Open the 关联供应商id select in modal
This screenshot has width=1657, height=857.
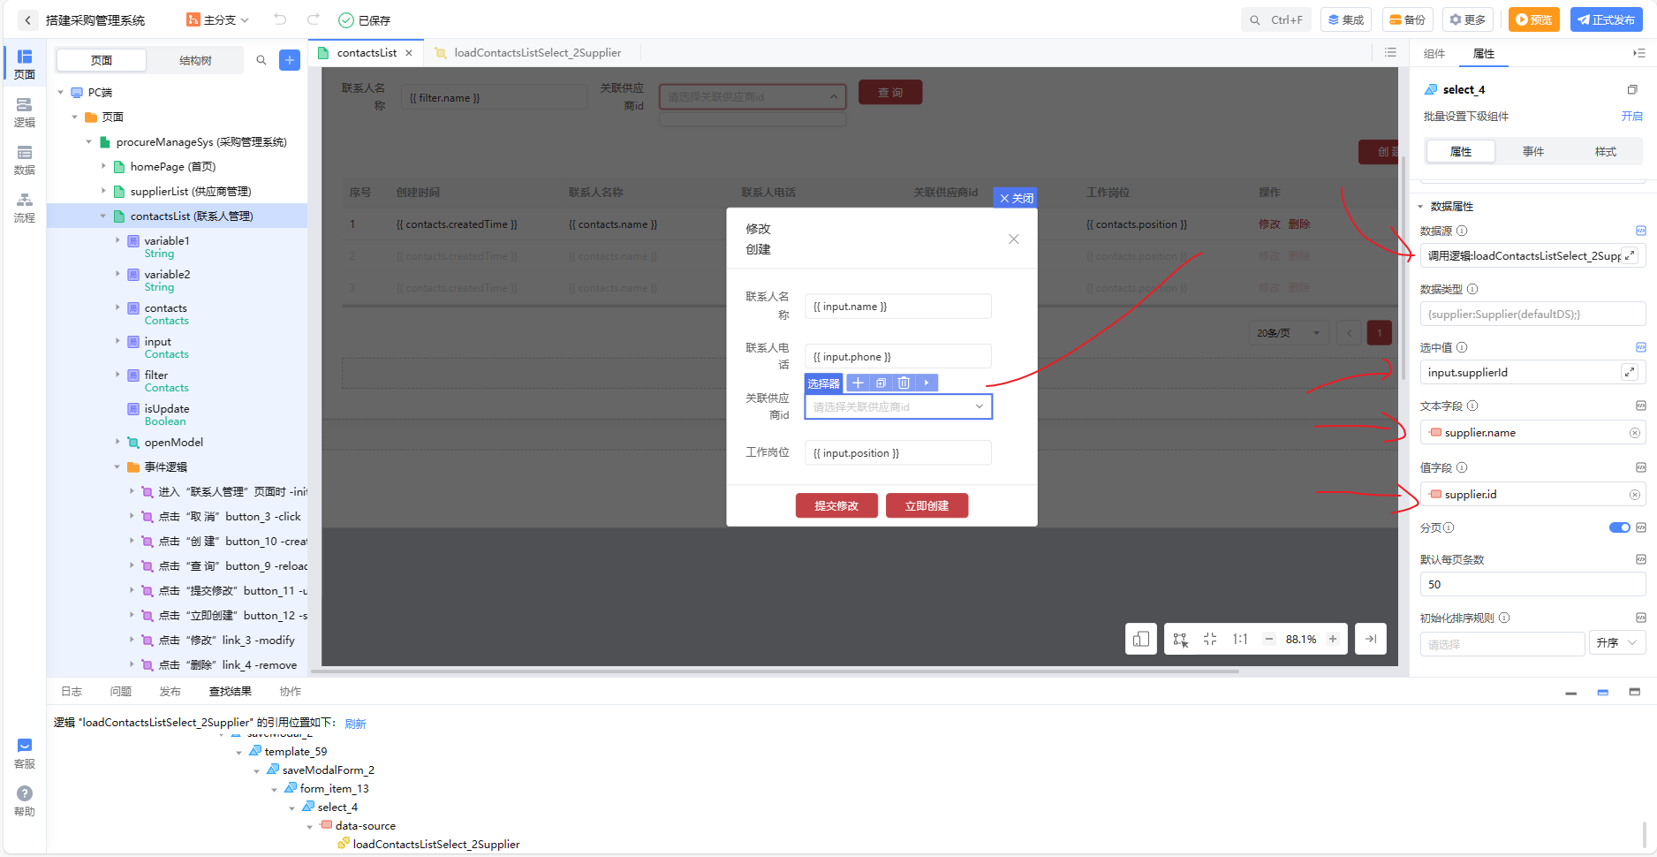tap(898, 406)
